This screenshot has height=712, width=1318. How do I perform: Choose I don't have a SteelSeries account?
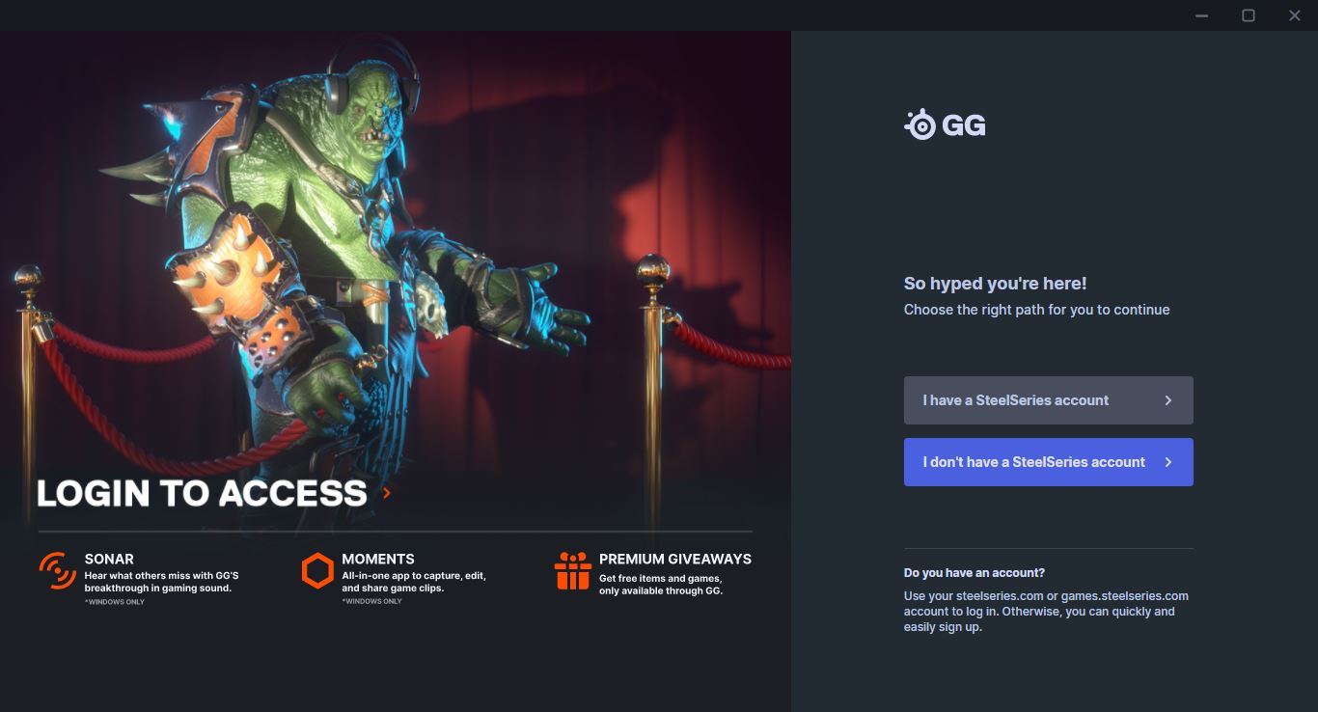click(1049, 462)
